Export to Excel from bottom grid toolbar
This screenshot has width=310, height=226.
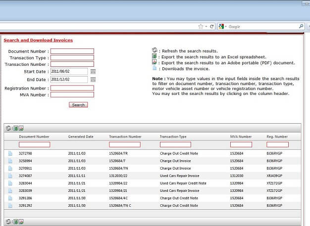pos(16,222)
